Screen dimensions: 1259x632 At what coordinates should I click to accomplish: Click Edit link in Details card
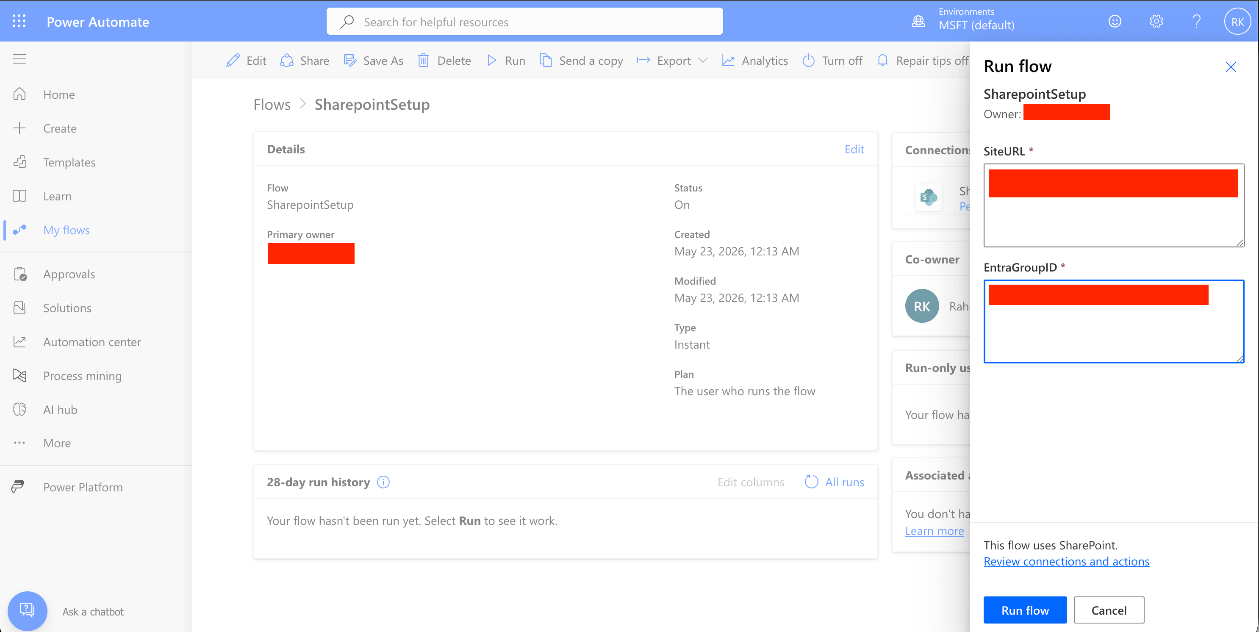point(854,149)
